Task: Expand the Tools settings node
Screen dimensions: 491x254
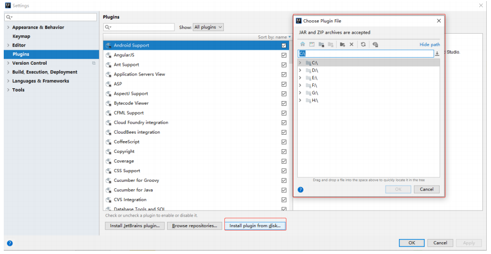Action: point(8,90)
